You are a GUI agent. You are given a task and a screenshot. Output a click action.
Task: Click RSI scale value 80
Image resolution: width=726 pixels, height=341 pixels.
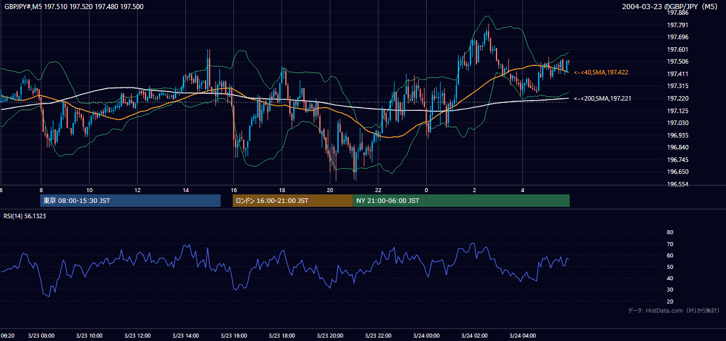670,232
